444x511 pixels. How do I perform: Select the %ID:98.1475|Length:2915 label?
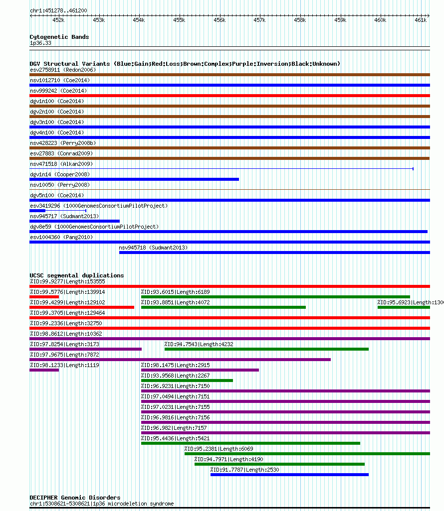tap(175, 365)
